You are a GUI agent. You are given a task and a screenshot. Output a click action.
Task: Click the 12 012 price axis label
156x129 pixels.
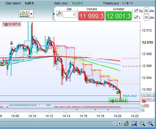[147, 30]
